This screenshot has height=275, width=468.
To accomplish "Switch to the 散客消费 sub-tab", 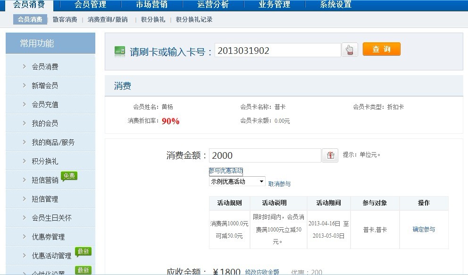I will click(x=65, y=20).
